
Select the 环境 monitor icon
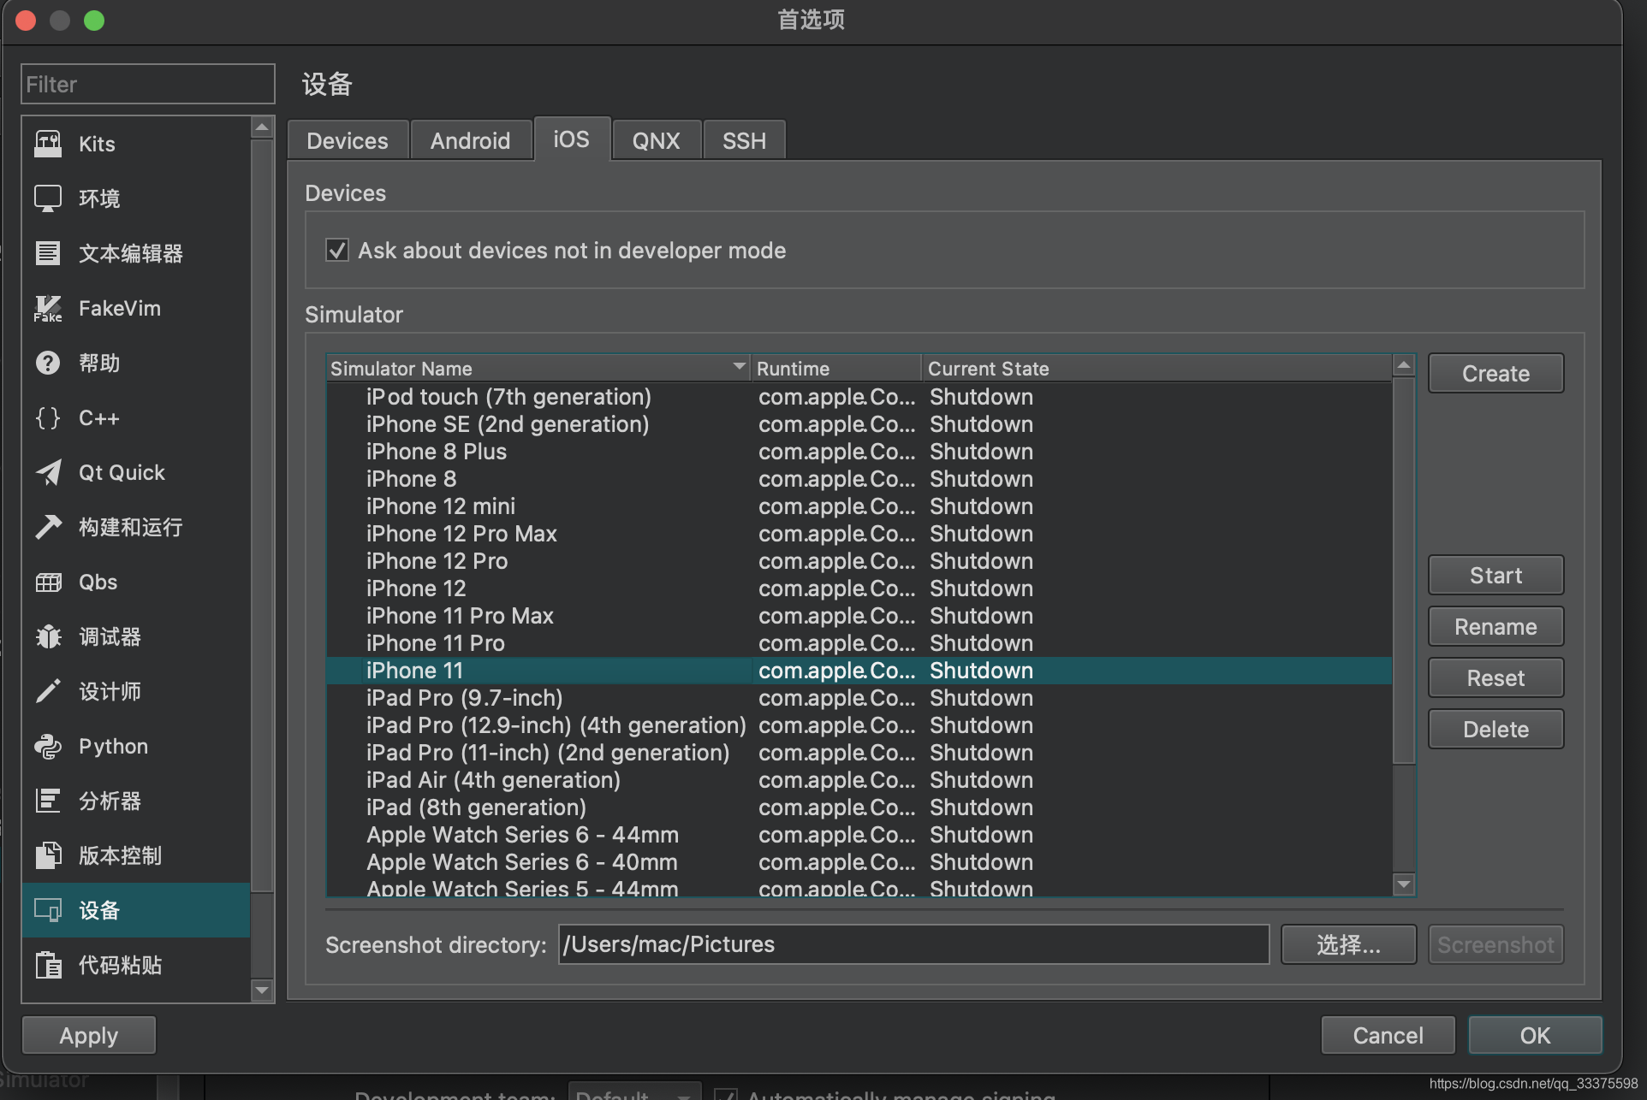[x=48, y=198]
